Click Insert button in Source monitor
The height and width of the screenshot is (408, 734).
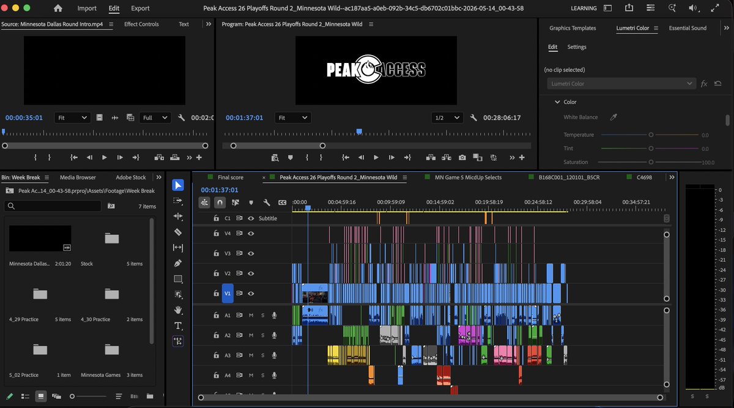pos(160,157)
